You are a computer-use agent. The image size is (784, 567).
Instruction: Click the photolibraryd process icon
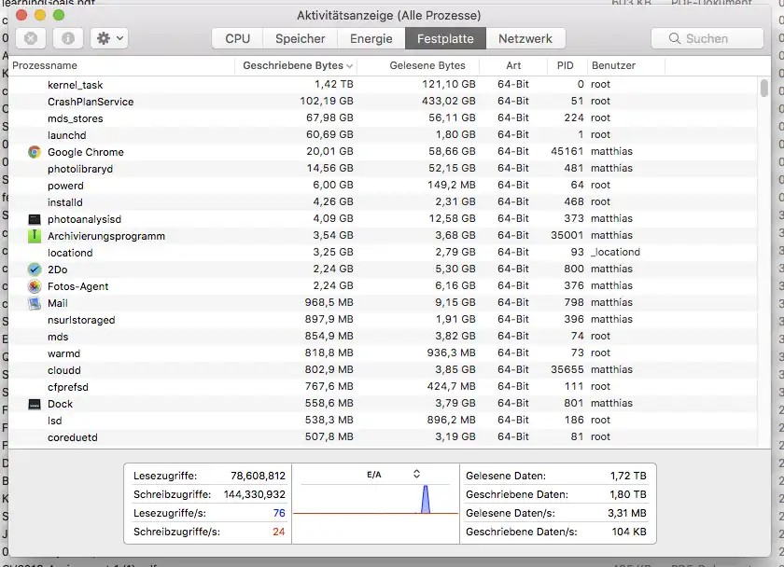[33, 168]
